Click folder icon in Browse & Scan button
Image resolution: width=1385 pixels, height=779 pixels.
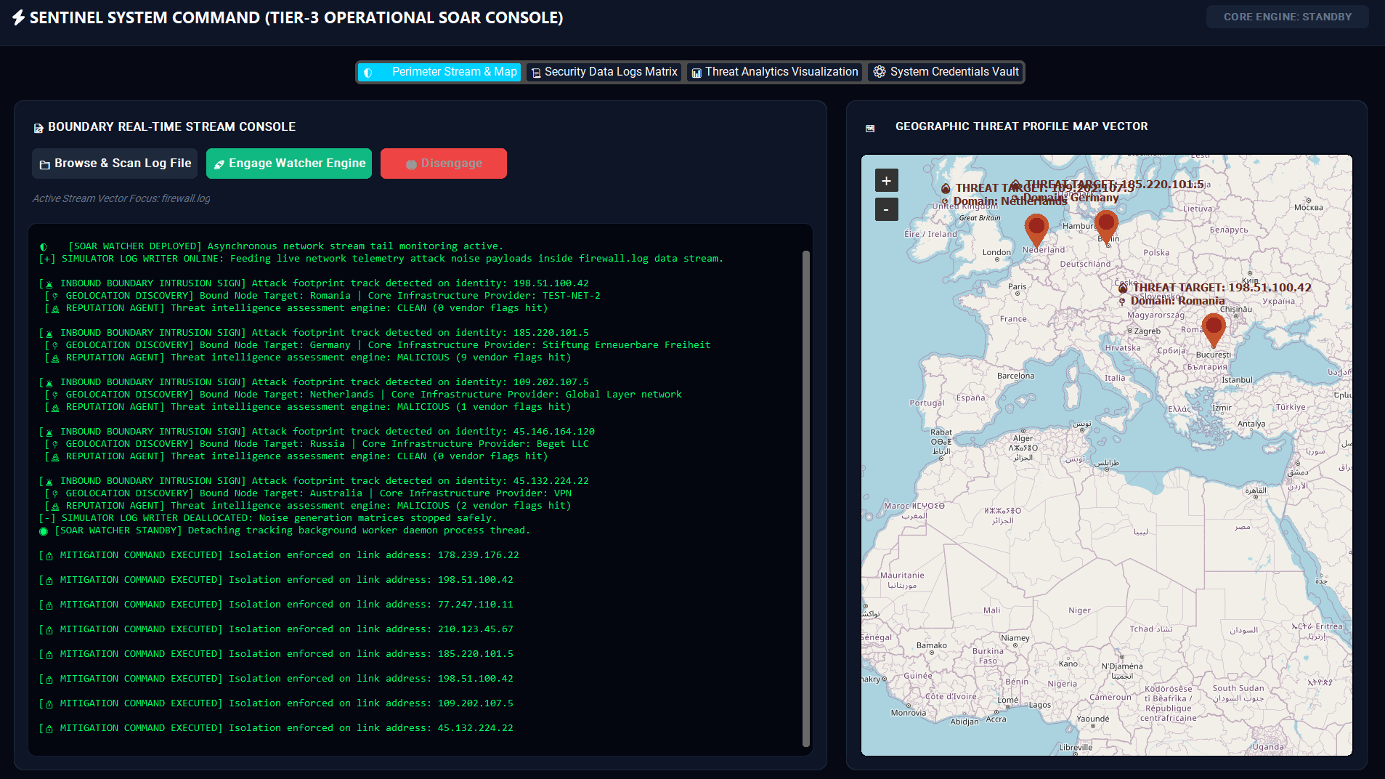click(44, 165)
